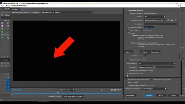Enable Set Start Timecode checkbox
Screen dimensions: 185x104
tap(126, 86)
